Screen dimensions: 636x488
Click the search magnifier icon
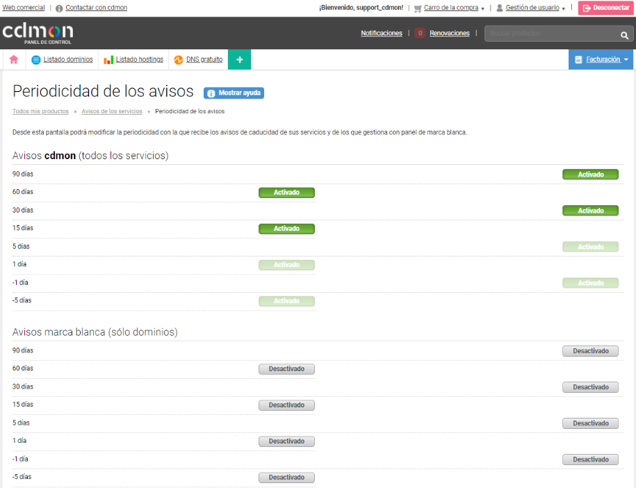click(x=625, y=35)
